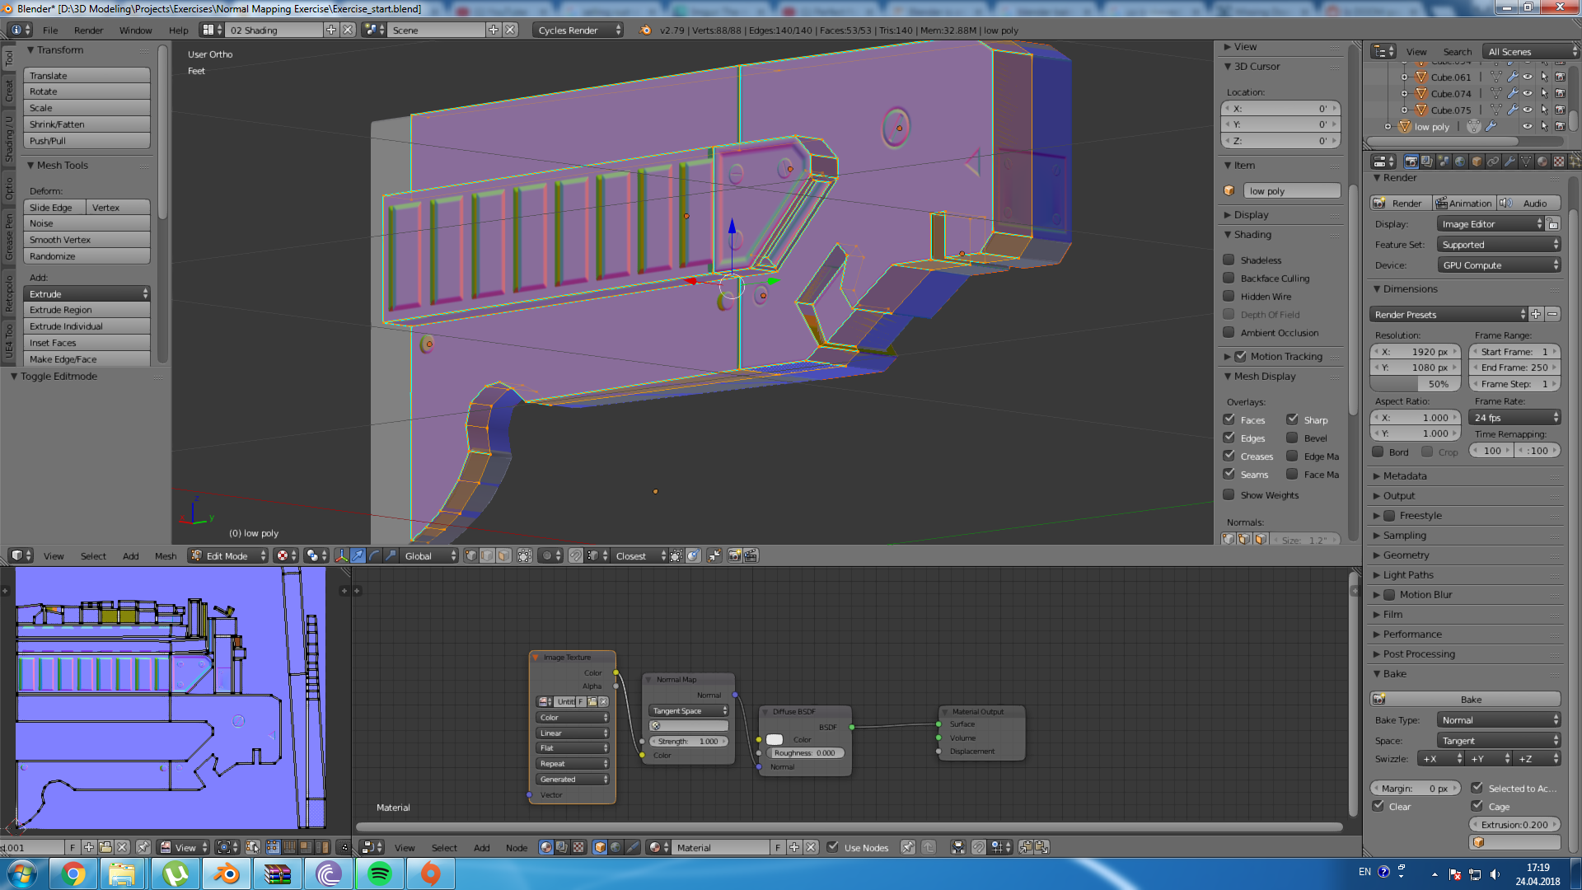This screenshot has width=1582, height=890.
Task: Open the World properties tab icon
Action: pos(1460,162)
